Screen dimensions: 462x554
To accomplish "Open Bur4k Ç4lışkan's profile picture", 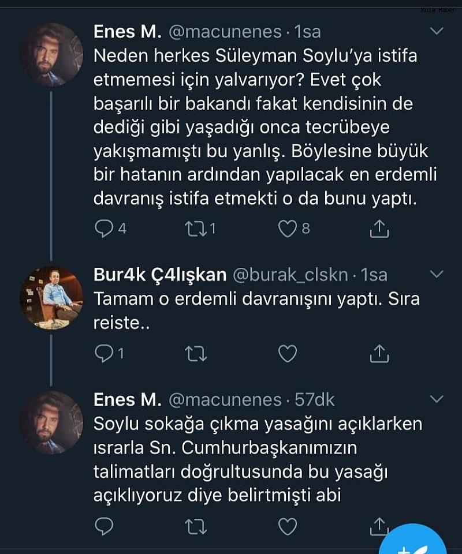I will click(x=52, y=298).
